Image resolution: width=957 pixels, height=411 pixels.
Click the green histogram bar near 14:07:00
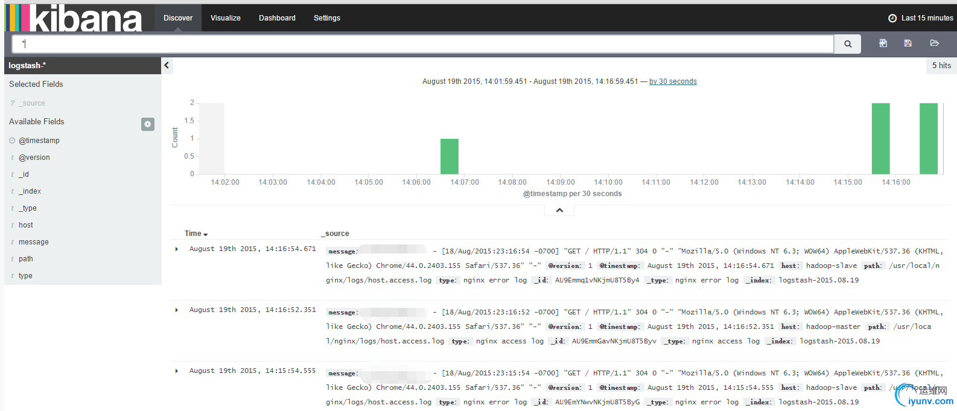click(x=450, y=156)
